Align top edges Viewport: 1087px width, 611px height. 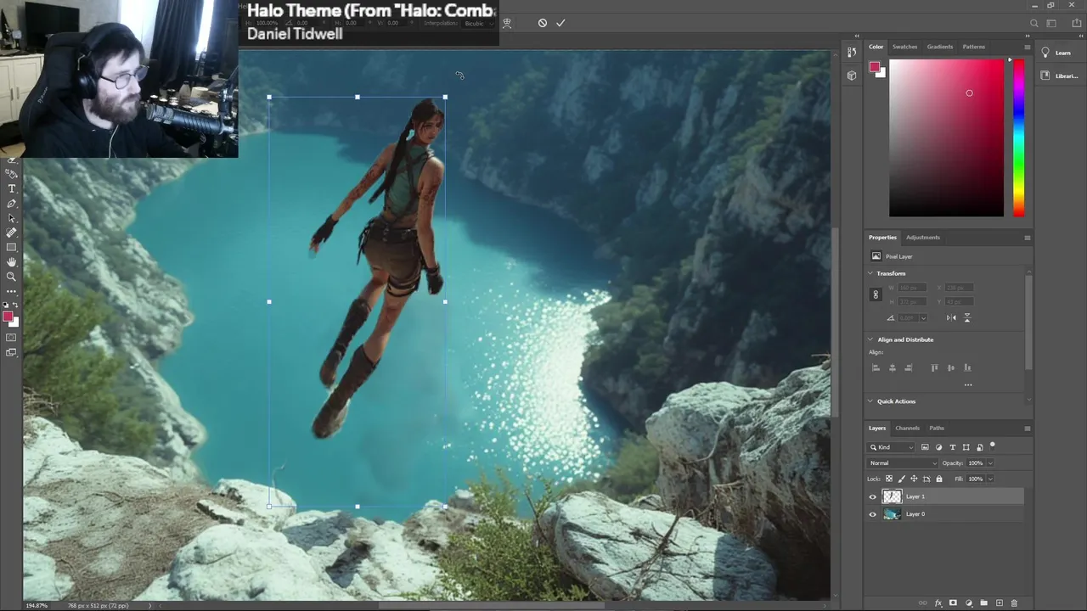pos(934,367)
